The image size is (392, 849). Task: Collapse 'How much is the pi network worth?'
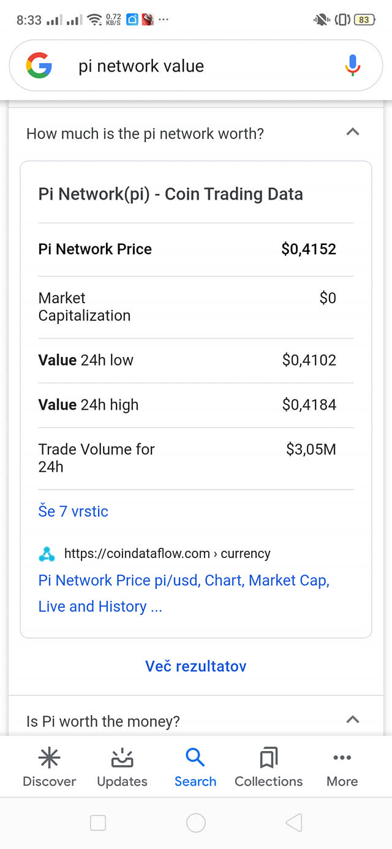pos(353,132)
